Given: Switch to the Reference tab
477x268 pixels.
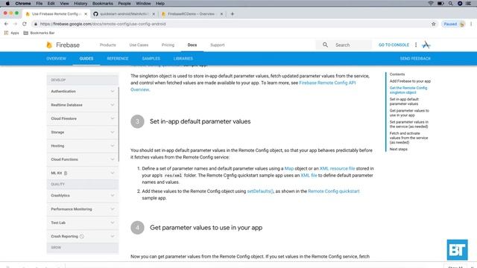Looking at the screenshot, I should coord(118,59).
